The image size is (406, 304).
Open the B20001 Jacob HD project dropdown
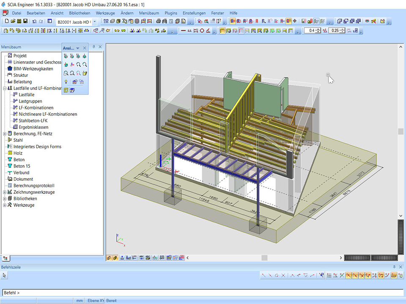coord(94,22)
